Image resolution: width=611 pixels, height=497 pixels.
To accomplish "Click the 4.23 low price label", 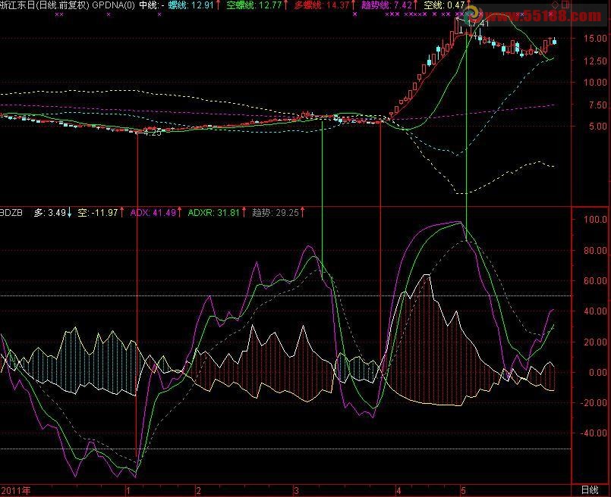I will 152,133.
